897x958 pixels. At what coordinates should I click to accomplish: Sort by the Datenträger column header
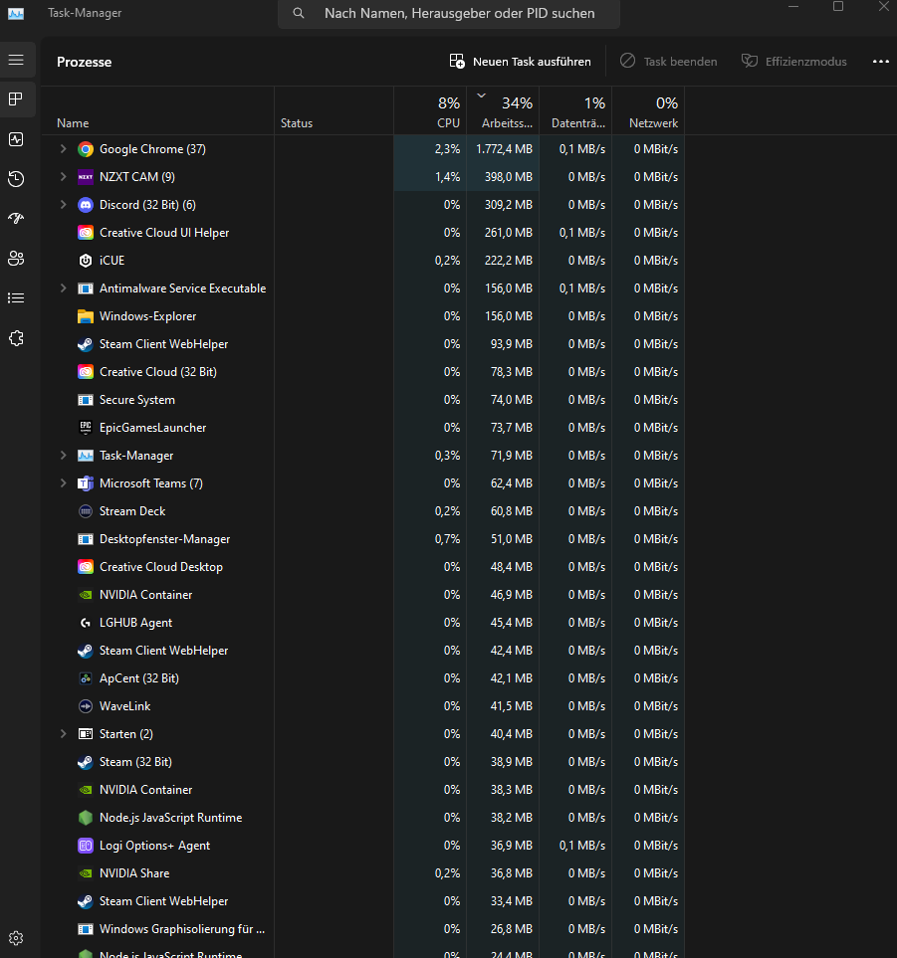pyautogui.click(x=576, y=110)
